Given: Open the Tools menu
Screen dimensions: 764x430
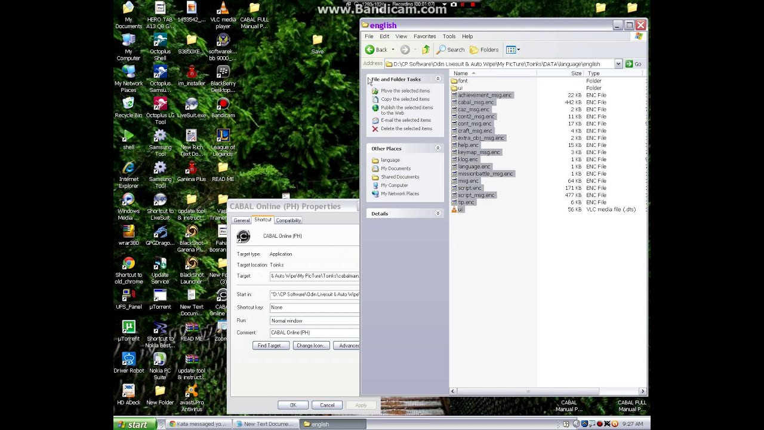Looking at the screenshot, I should pyautogui.click(x=449, y=36).
